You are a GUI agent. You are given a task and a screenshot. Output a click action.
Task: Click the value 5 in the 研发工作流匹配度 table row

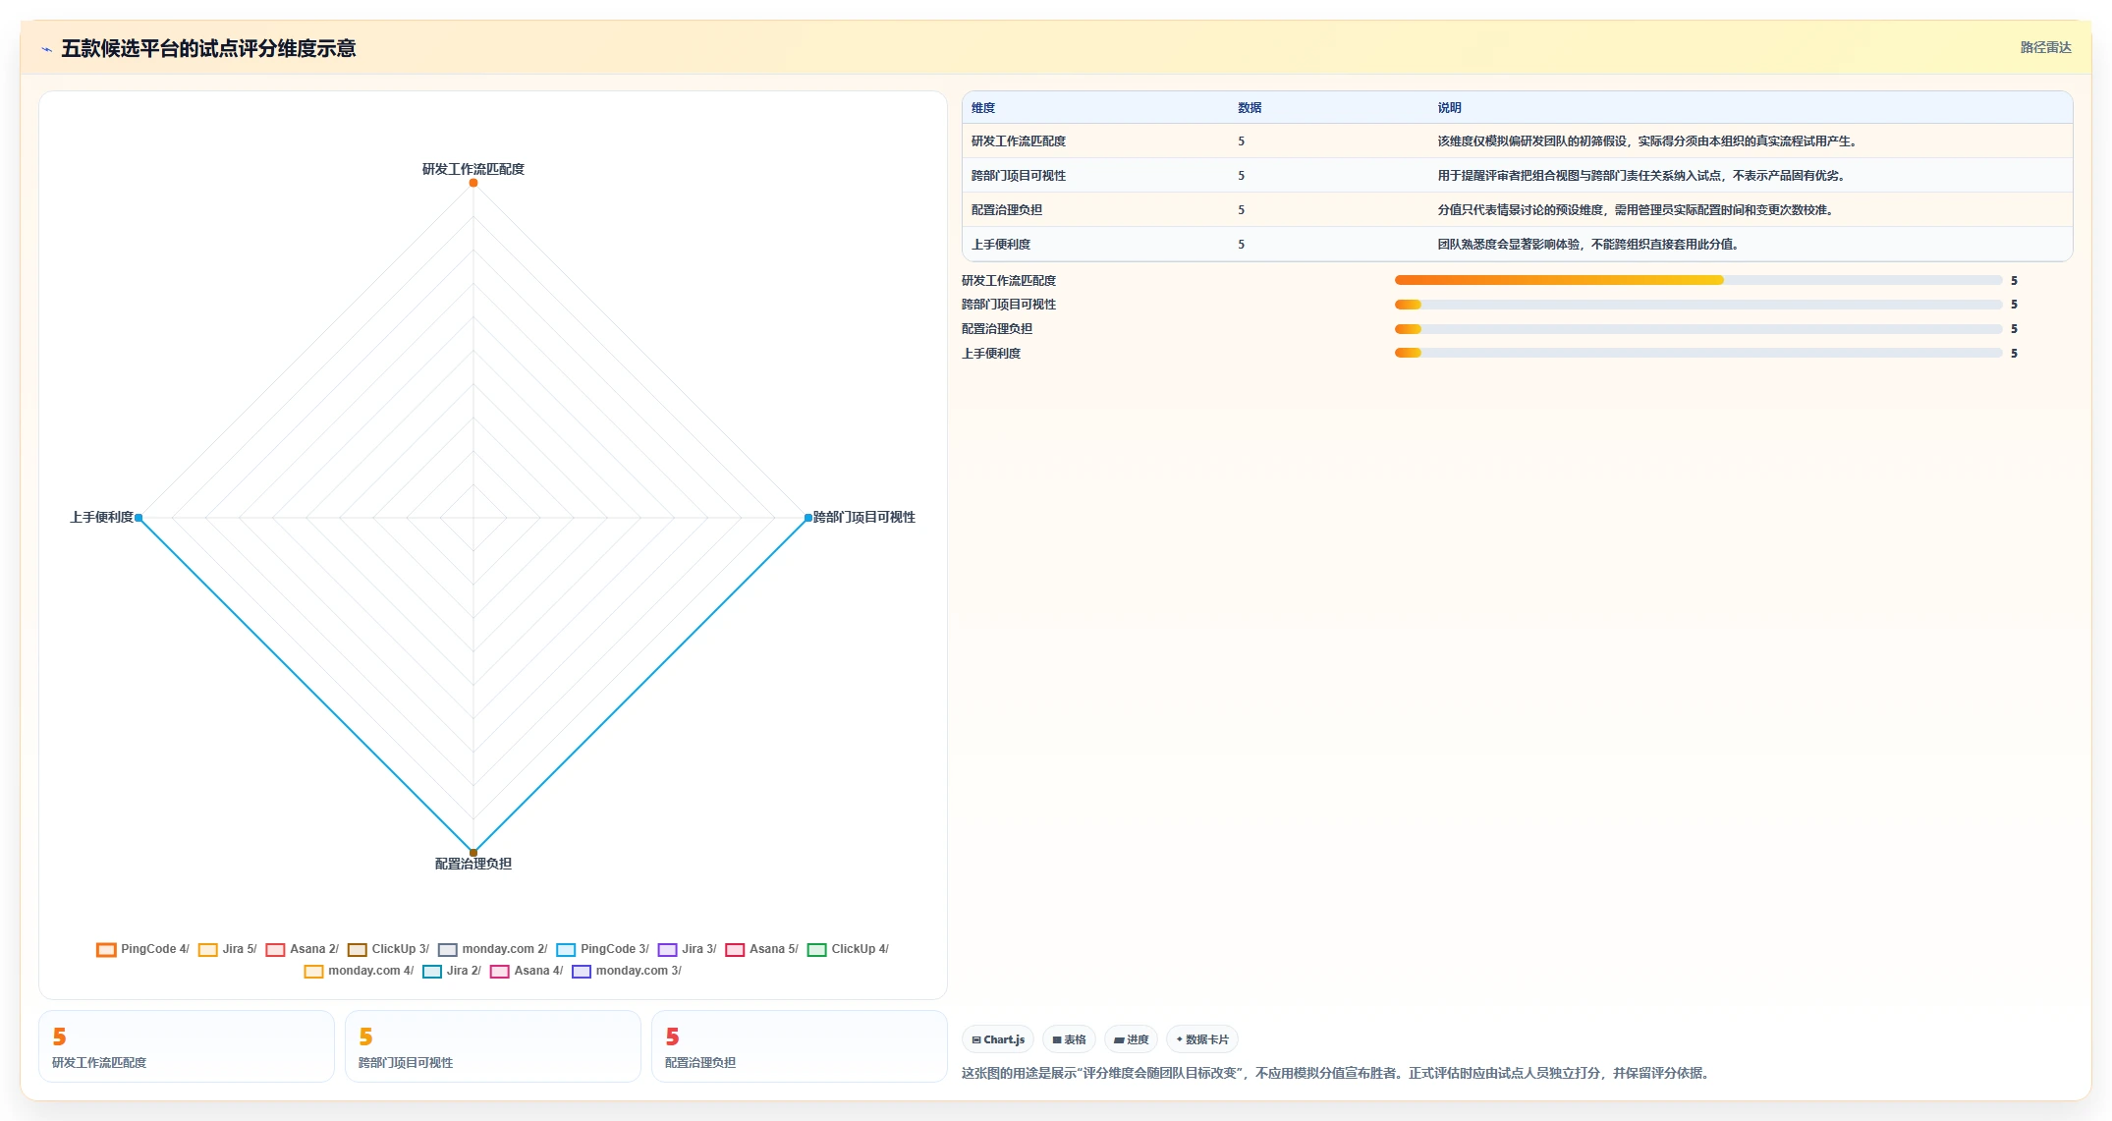(1241, 141)
